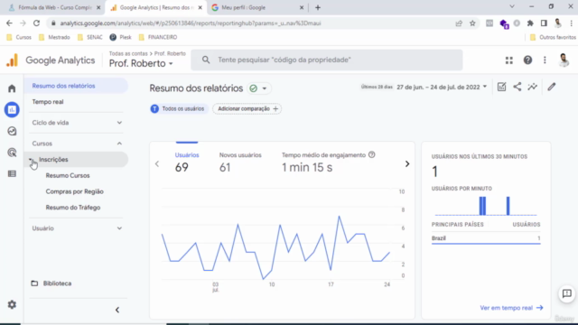Open the Help question mark icon
The height and width of the screenshot is (325, 578).
click(x=527, y=60)
